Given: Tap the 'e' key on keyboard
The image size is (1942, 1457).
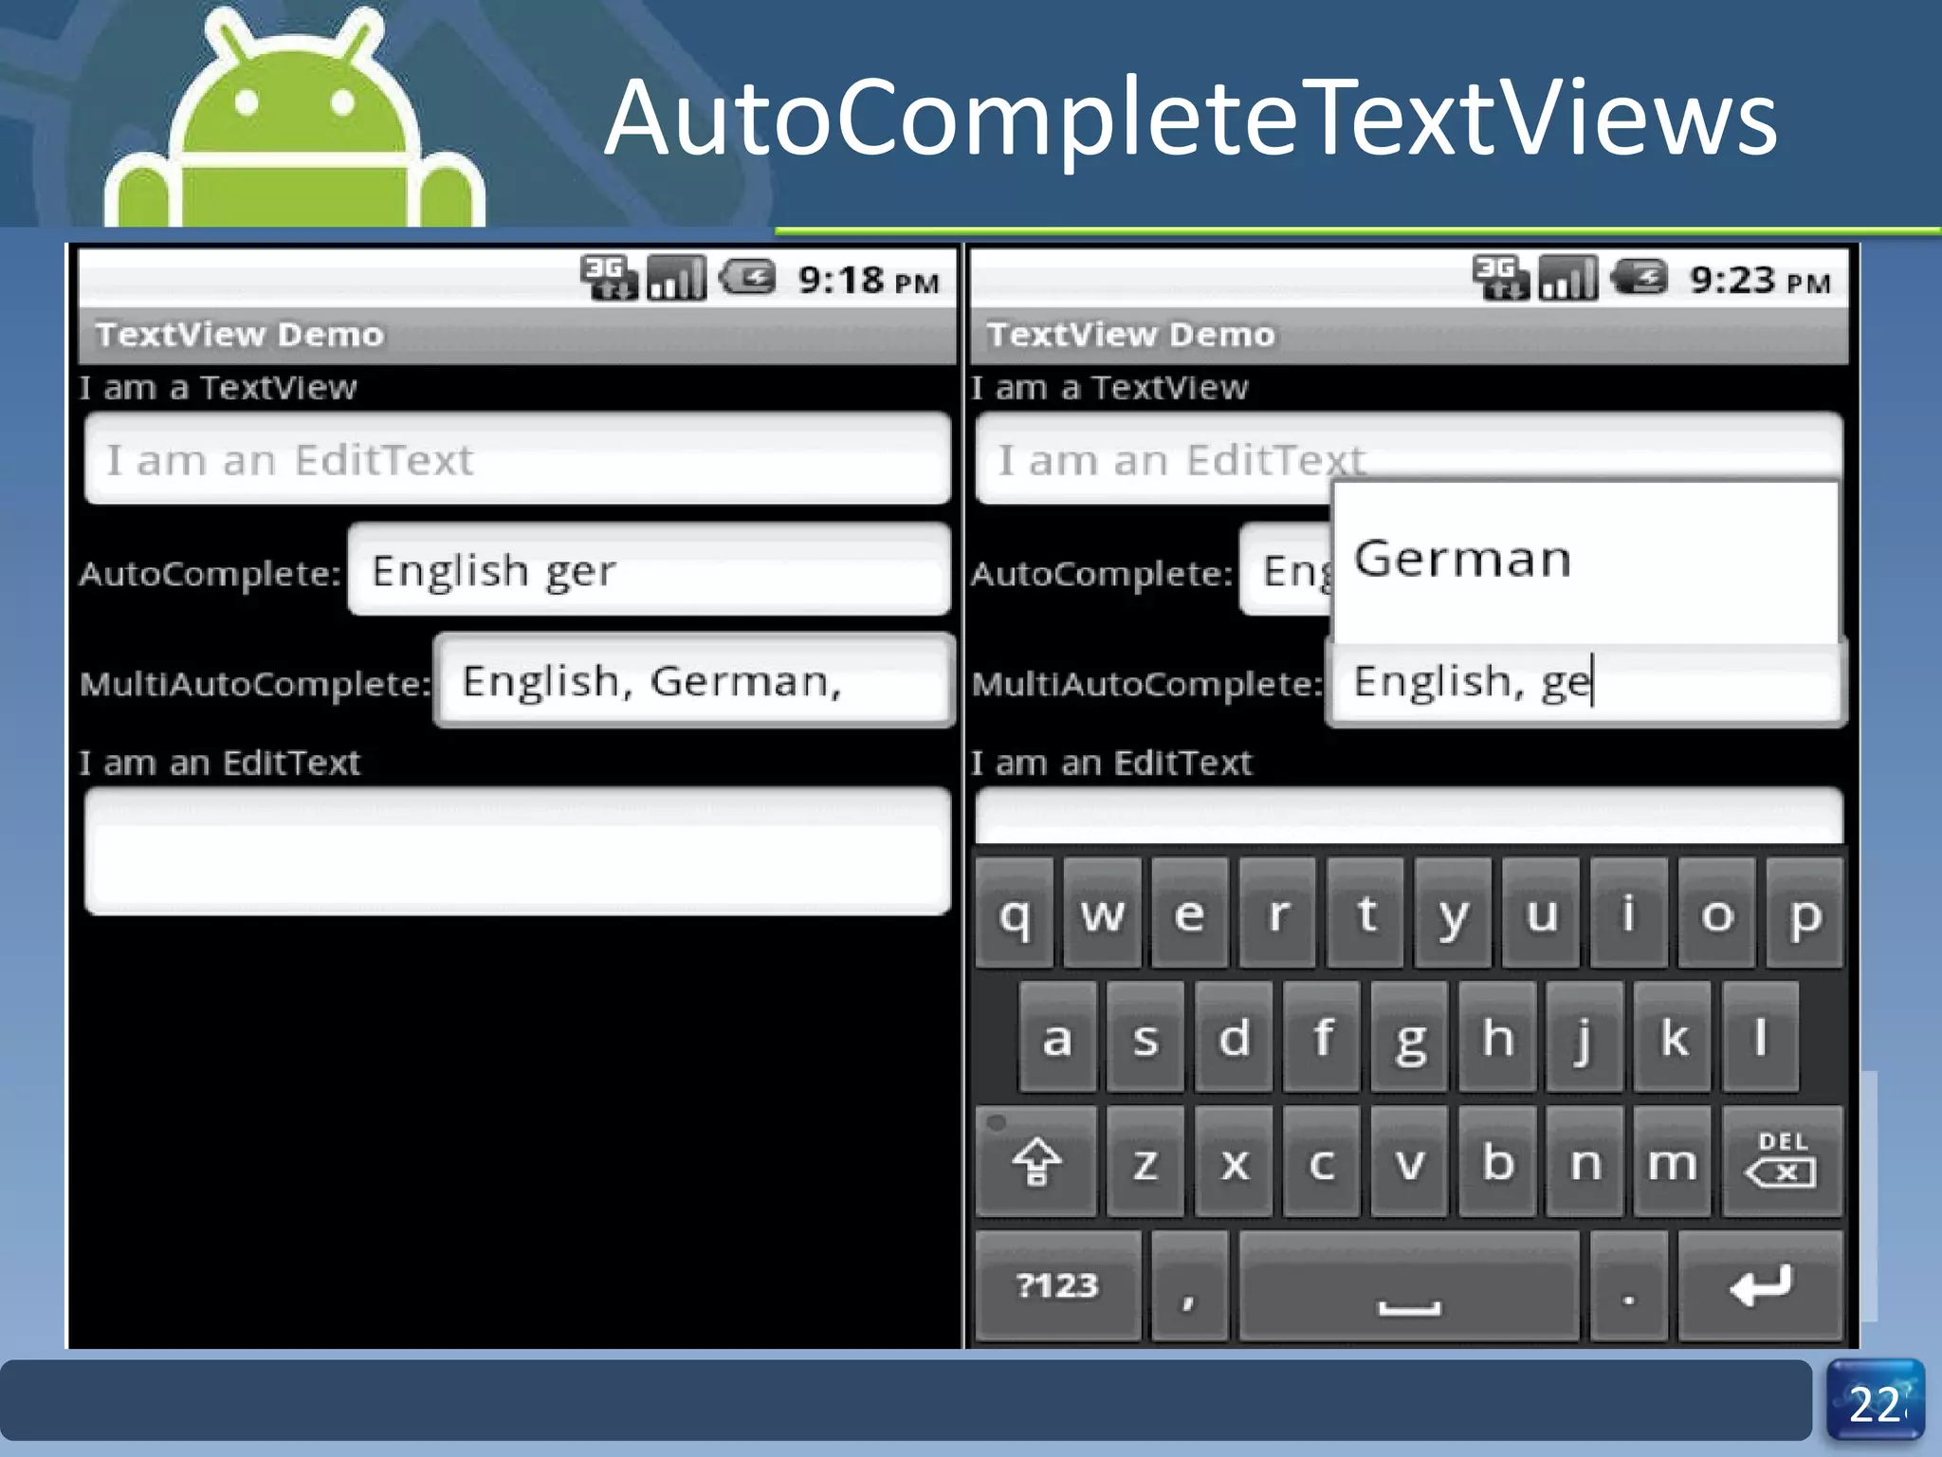Looking at the screenshot, I should [x=1190, y=913].
